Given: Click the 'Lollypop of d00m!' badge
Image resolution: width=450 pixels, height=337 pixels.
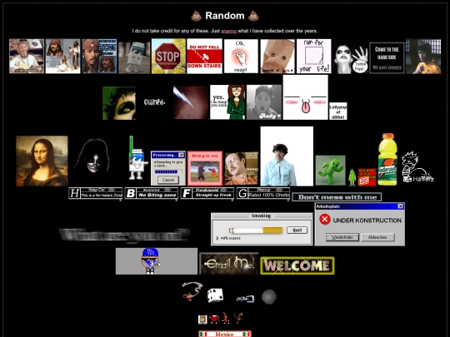Looking at the screenshot, I should pyautogui.click(x=338, y=112).
